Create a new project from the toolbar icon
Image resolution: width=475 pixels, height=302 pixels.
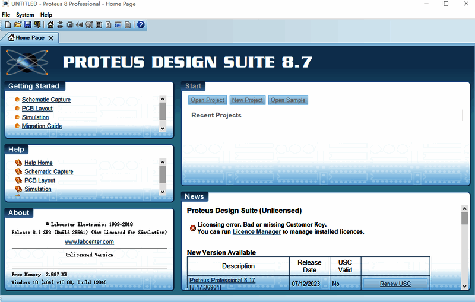(x=8, y=25)
